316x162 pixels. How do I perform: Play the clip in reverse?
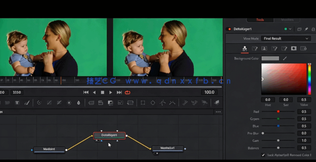94,92
